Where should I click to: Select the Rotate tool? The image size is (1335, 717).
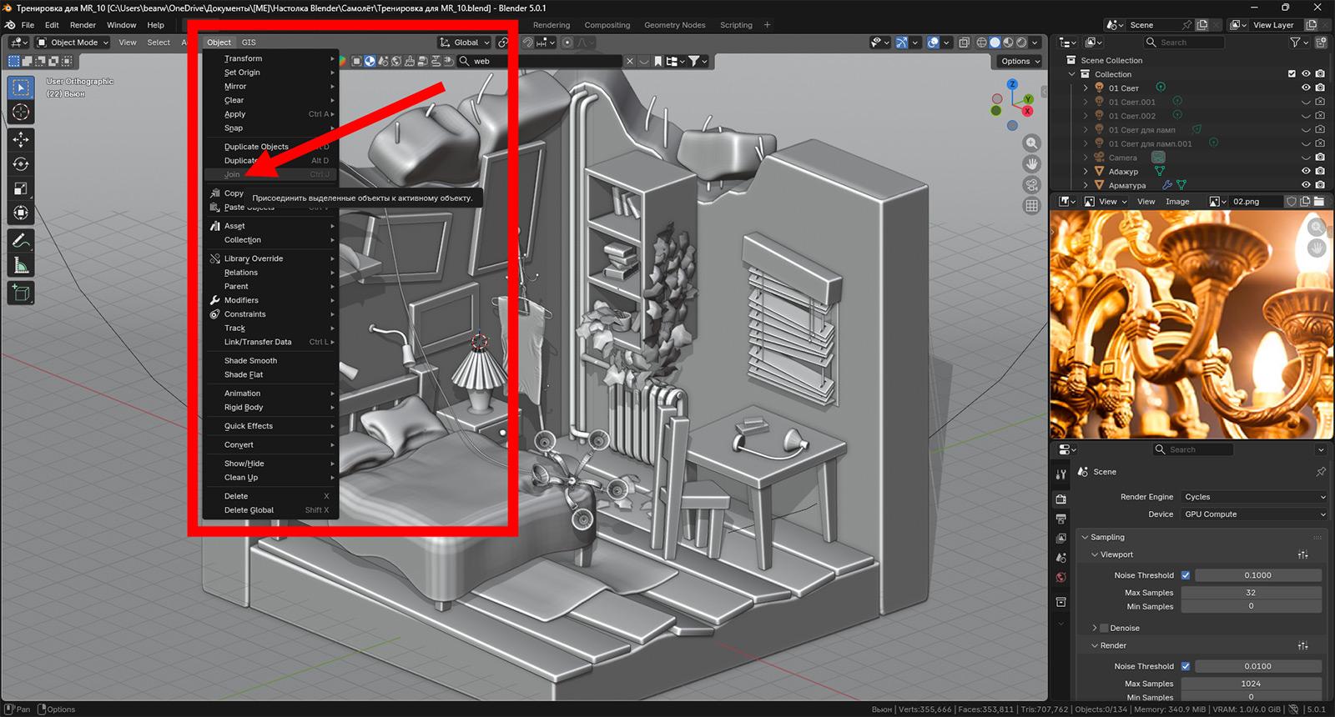(x=21, y=164)
